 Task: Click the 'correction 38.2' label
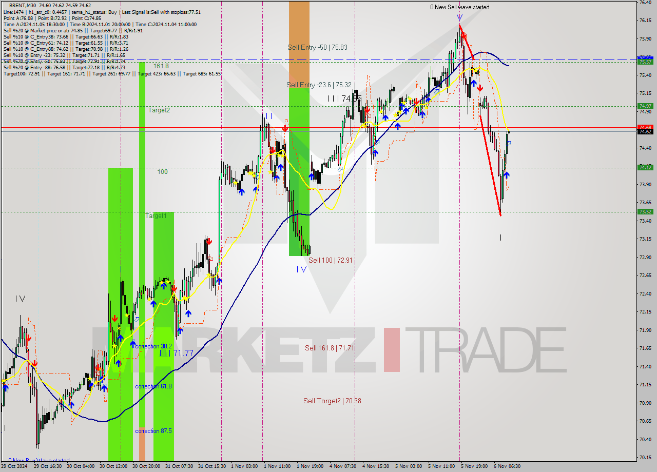(x=153, y=346)
